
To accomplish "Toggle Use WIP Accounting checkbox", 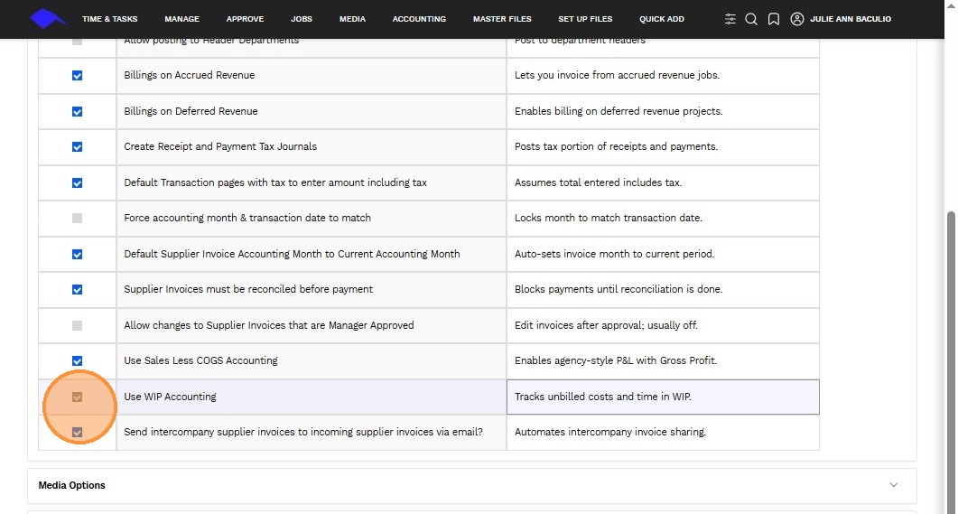I will coord(77,397).
